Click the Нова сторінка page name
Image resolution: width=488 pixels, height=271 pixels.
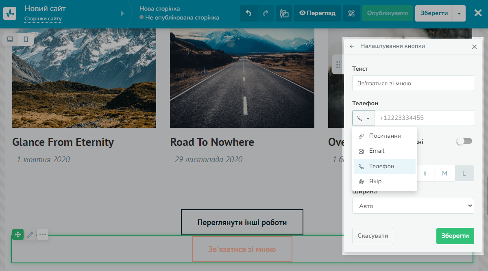159,8
